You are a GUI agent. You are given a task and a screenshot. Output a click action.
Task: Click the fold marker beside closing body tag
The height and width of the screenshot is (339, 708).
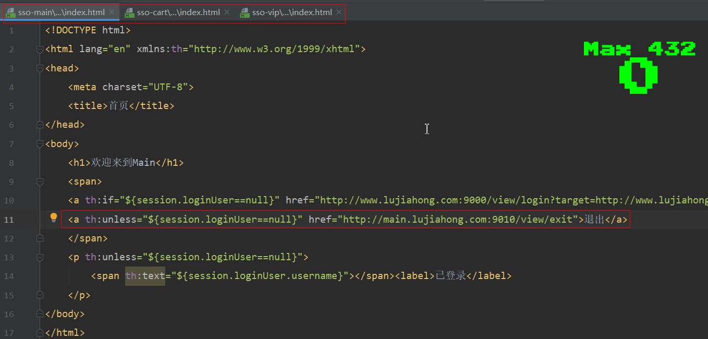click(x=40, y=314)
